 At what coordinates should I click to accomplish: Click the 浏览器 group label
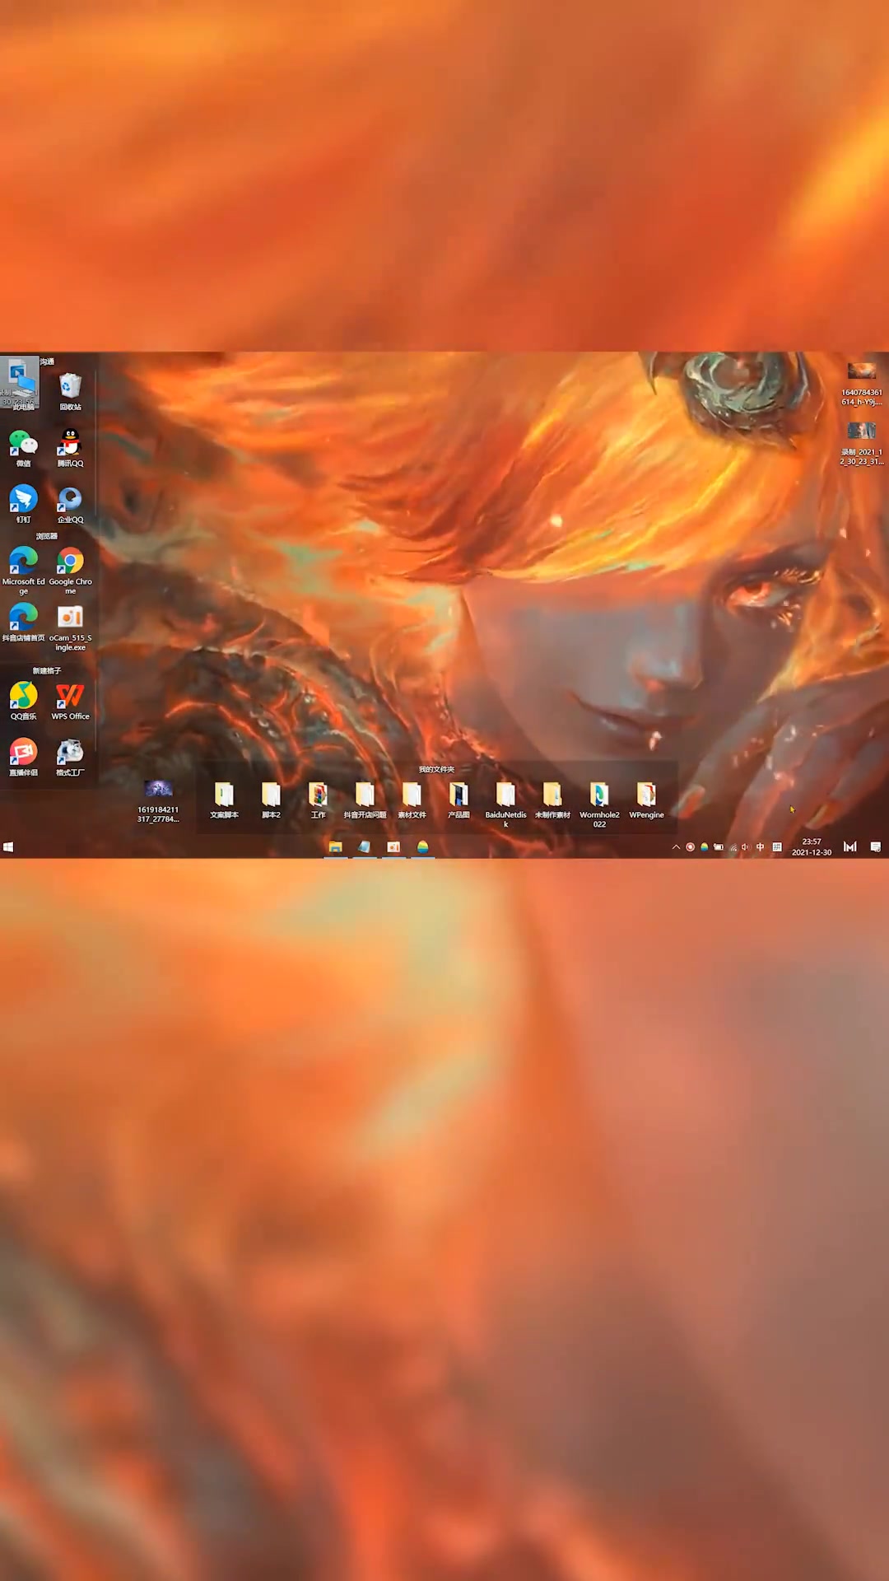point(46,536)
